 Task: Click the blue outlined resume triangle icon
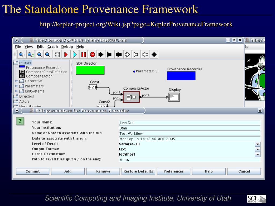coord(75,55)
